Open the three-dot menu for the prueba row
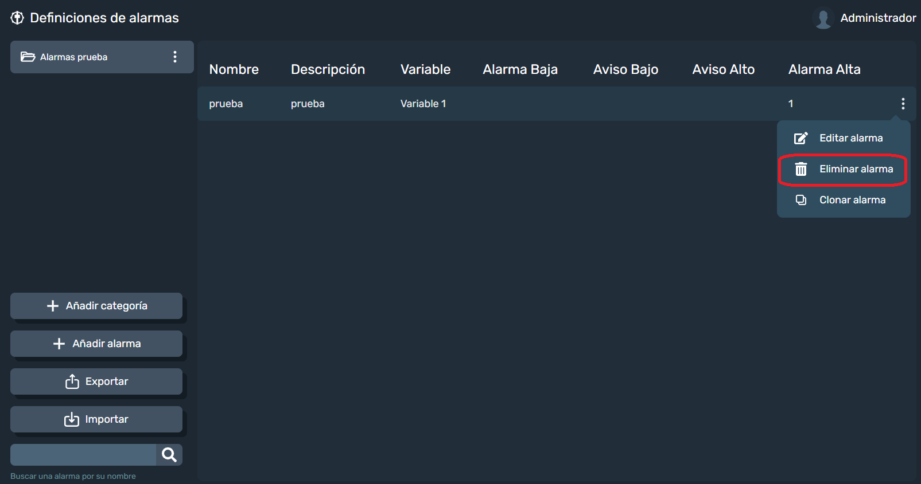The height and width of the screenshot is (484, 921). tap(903, 104)
